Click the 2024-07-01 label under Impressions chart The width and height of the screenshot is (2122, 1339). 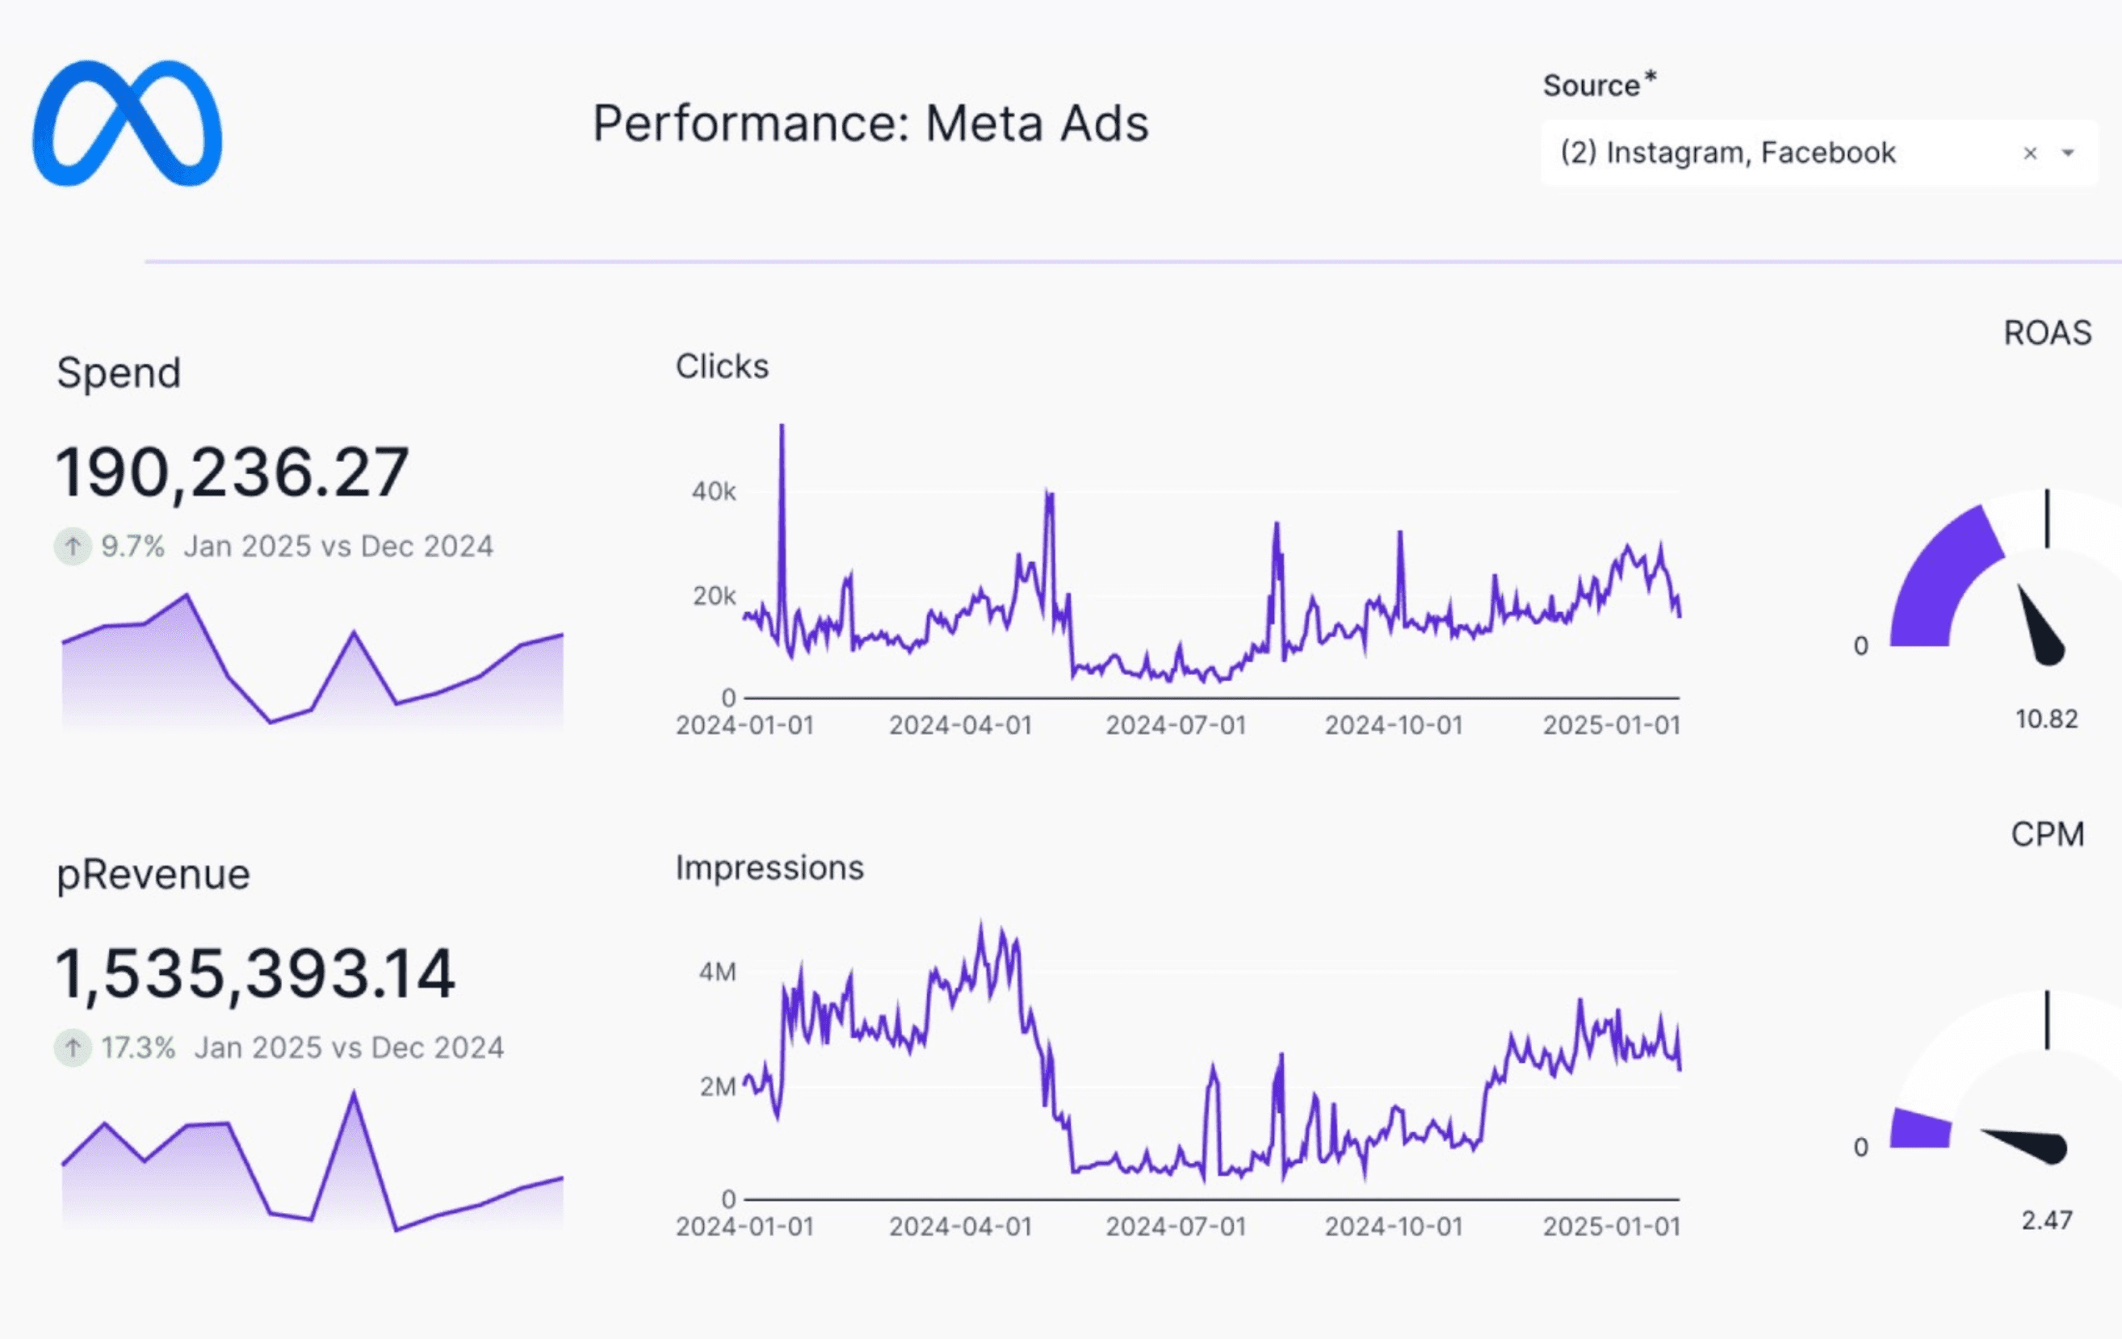click(x=1176, y=1227)
